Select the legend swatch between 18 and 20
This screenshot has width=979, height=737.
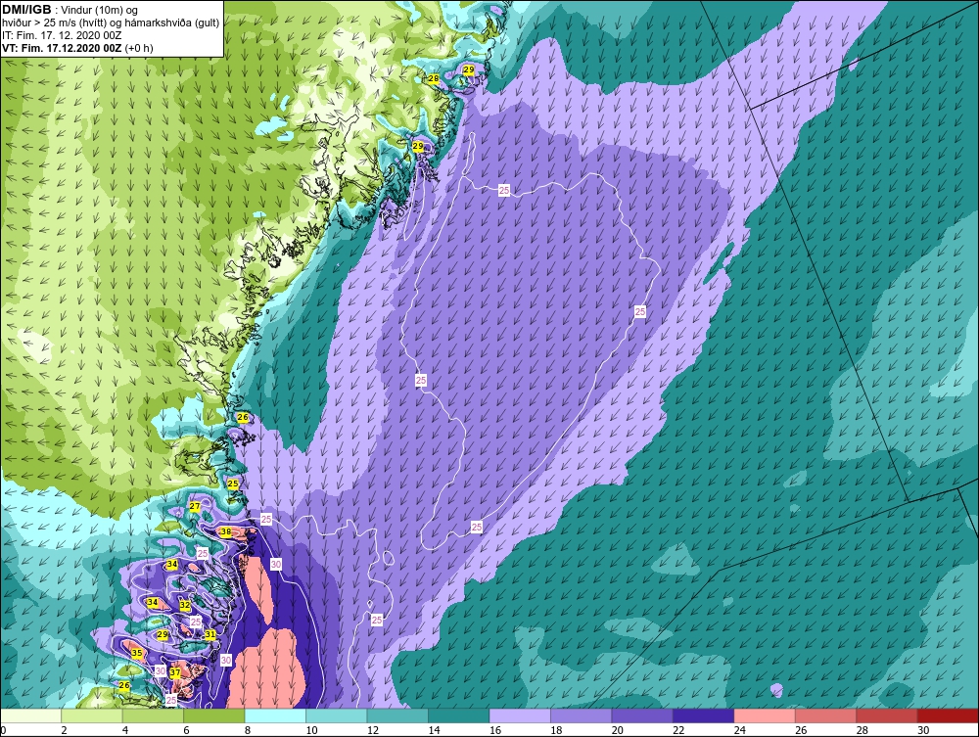(x=582, y=715)
